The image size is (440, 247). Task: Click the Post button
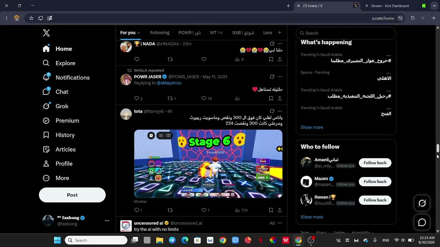72,195
